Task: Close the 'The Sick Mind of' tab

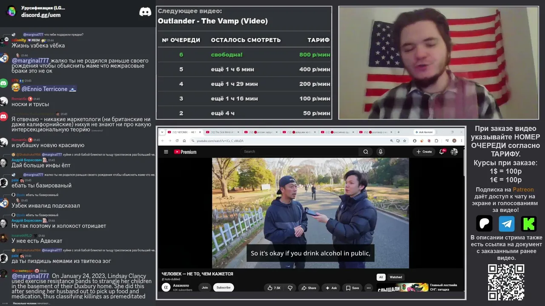Action: click(238, 132)
